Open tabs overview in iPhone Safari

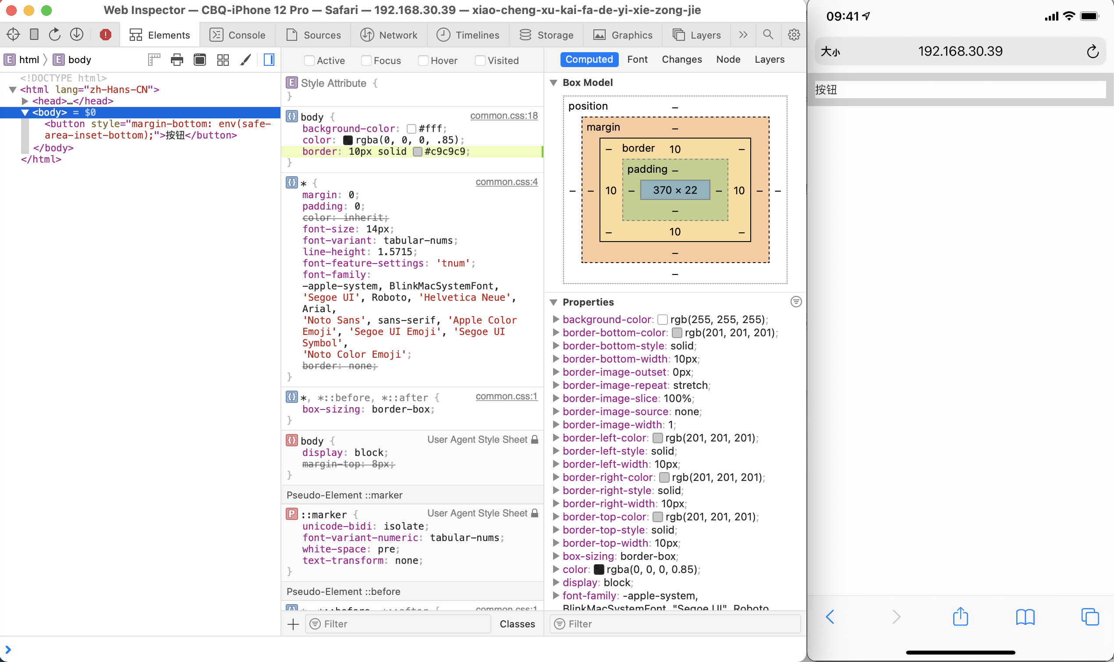pyautogui.click(x=1090, y=617)
